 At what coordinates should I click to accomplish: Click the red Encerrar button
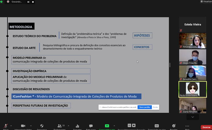(x=206, y=127)
